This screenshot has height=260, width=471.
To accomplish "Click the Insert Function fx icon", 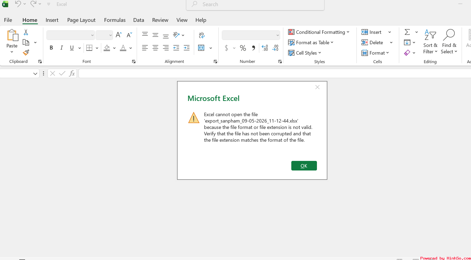I will (x=72, y=74).
